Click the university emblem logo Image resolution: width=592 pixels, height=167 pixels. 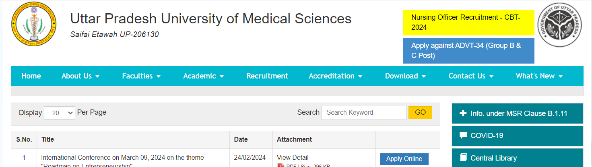pos(34,24)
